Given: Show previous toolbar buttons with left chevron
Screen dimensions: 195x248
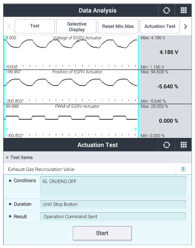Looking at the screenshot, I should click(x=9, y=26).
